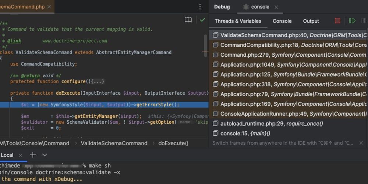Select frame Application.php:125

pos(289,75)
